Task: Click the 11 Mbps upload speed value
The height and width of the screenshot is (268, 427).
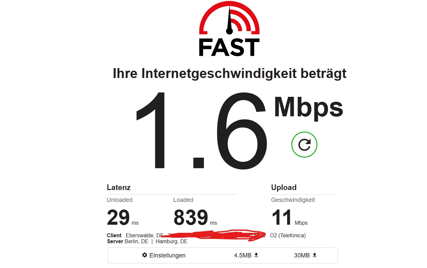Action: click(x=290, y=218)
